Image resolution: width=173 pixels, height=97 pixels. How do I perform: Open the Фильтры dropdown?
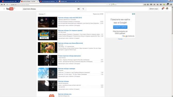[x=42, y=14]
